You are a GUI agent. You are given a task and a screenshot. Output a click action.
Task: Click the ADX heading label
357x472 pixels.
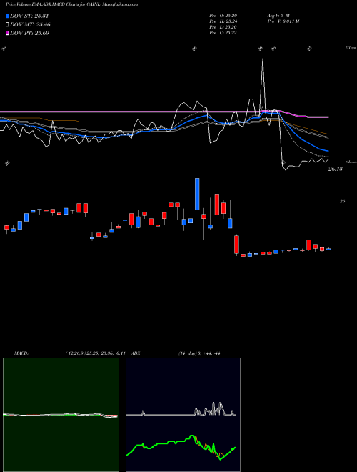coord(136,353)
